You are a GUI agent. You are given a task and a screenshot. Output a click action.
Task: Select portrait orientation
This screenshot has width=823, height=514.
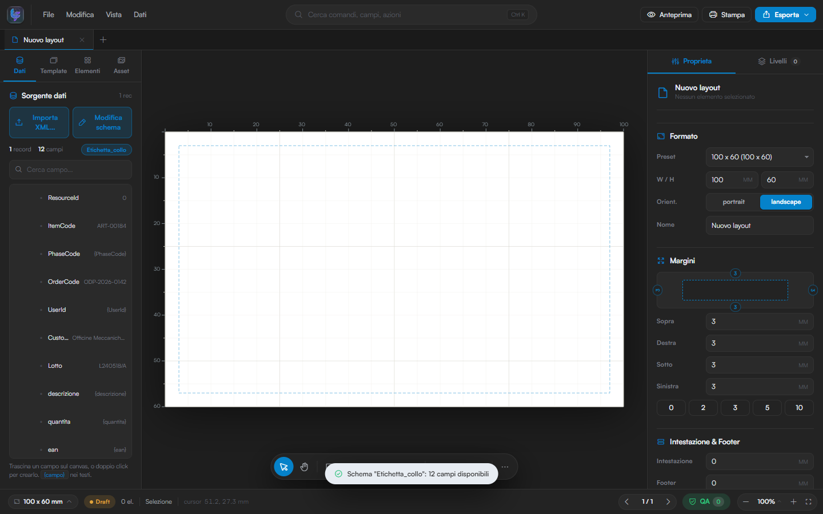point(733,202)
